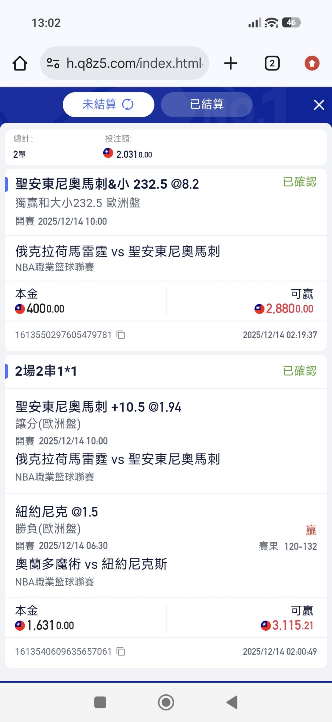
Task: Open the tab switcher showing 2 tabs
Action: point(272,63)
